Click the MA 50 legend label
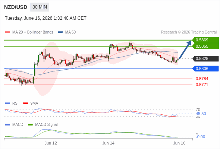220x149 pixels. [70, 32]
